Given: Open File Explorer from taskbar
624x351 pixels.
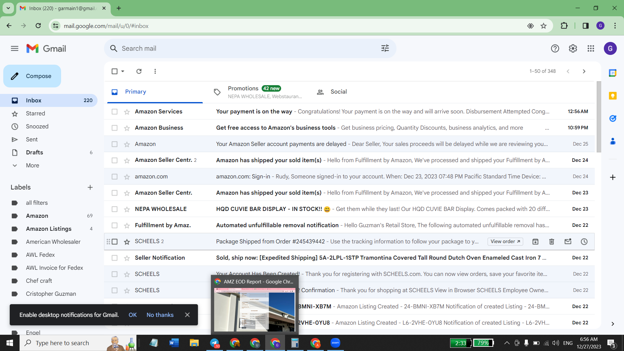Looking at the screenshot, I should point(194,343).
